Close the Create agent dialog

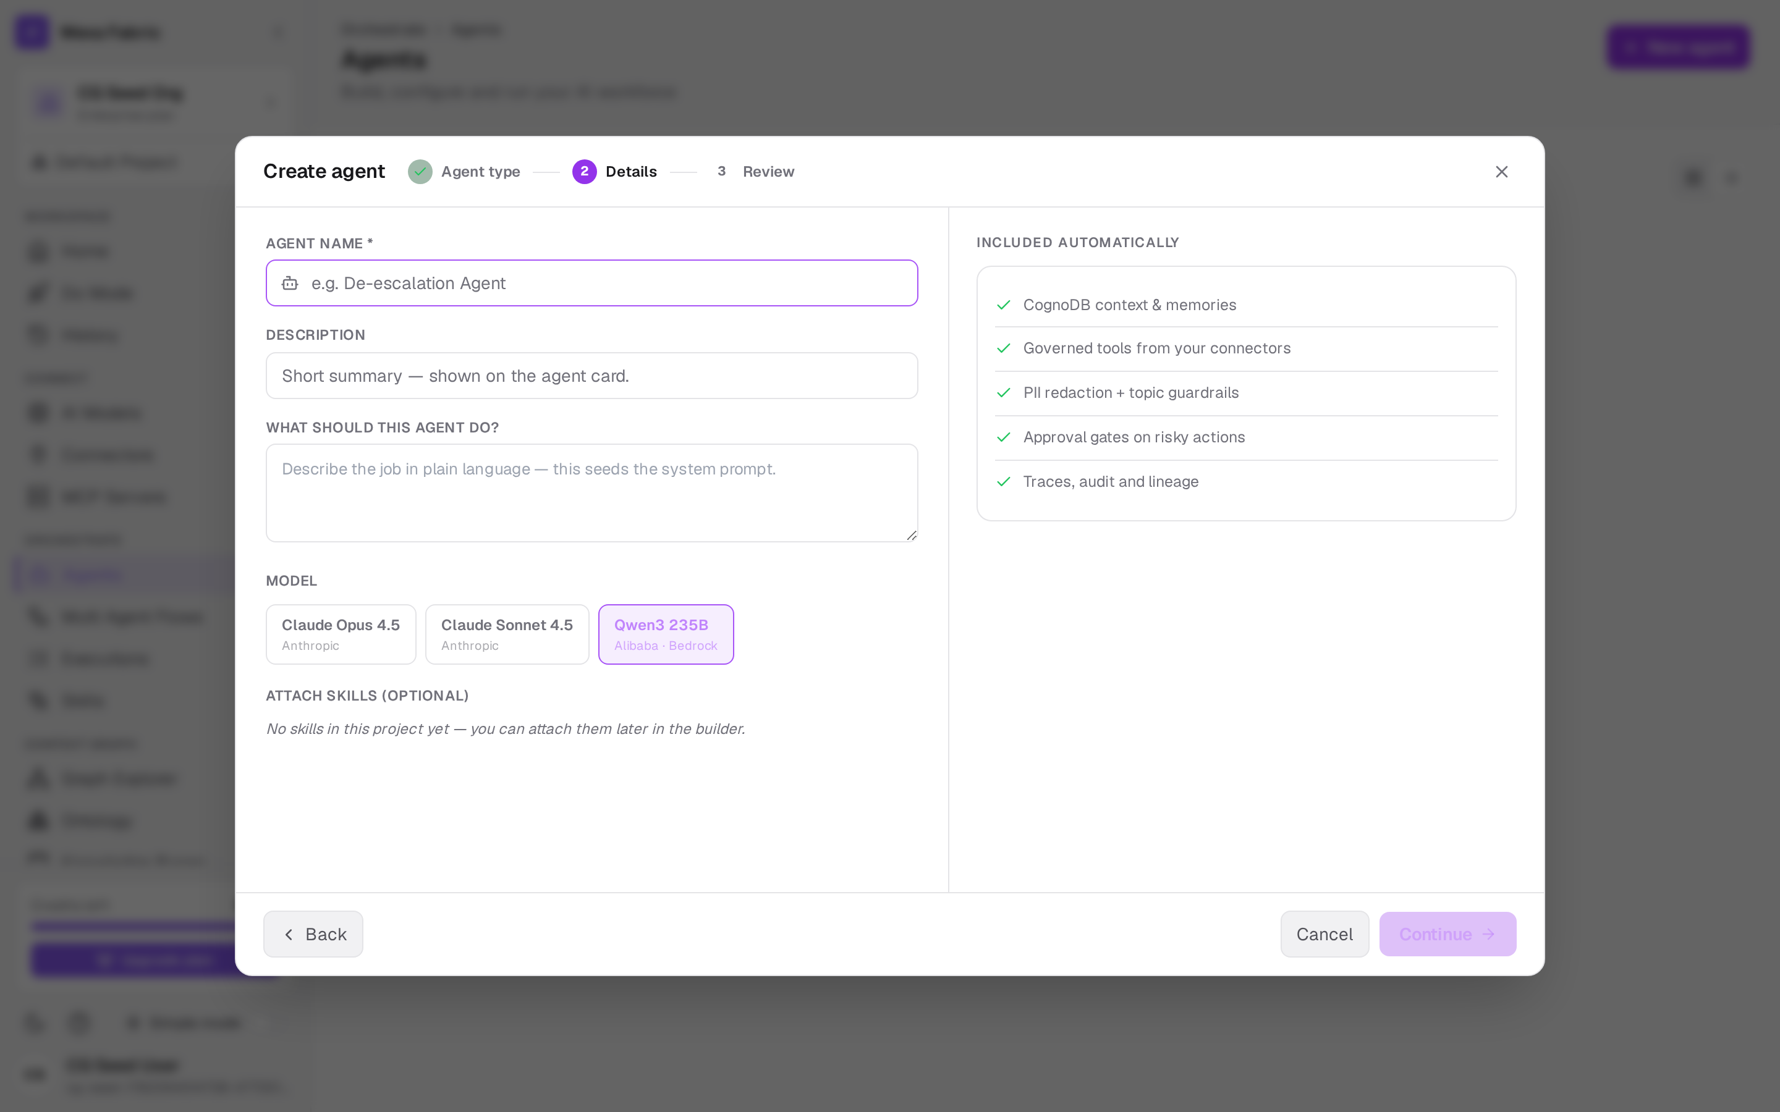pos(1501,171)
